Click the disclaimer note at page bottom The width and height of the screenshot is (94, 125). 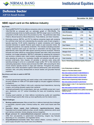click(76, 121)
